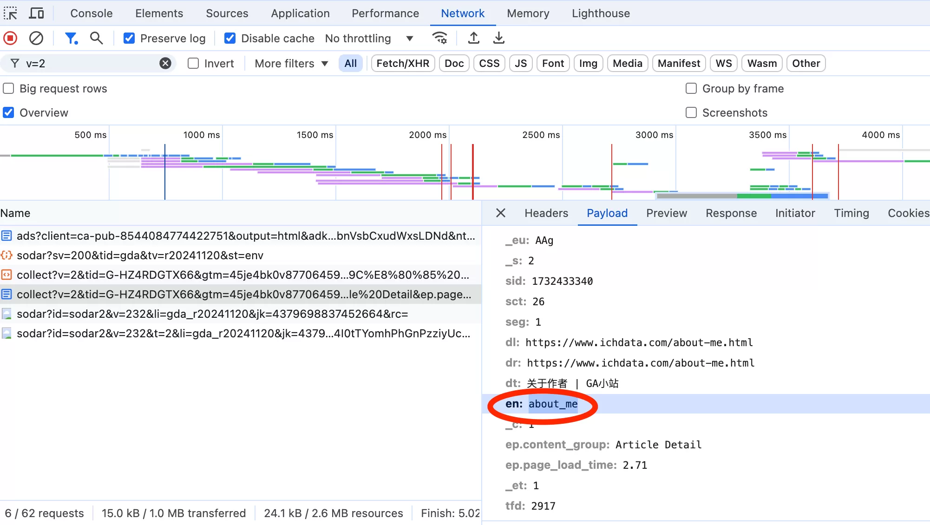Screen dimensions: 930x525
Task: Filter by Media requests
Action: pyautogui.click(x=628, y=63)
